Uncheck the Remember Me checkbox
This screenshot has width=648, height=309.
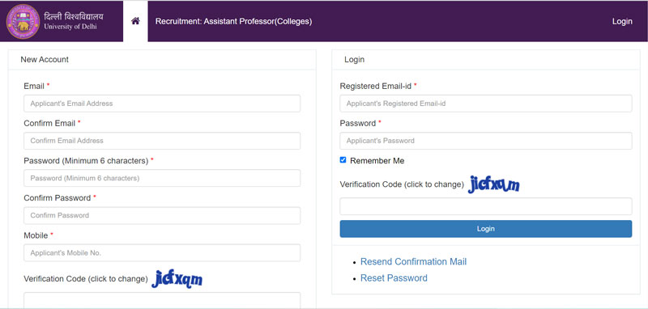[343, 160]
